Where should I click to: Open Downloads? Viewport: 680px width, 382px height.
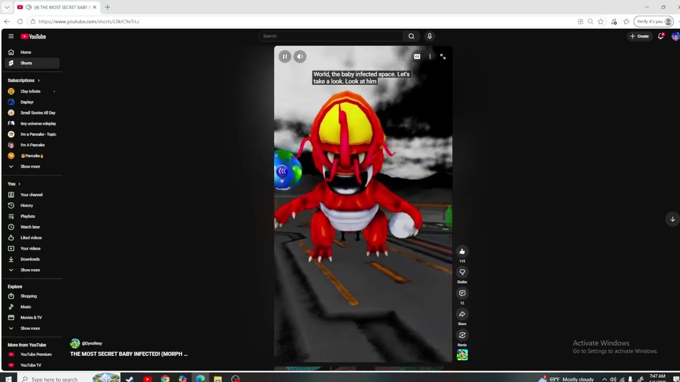(32, 259)
